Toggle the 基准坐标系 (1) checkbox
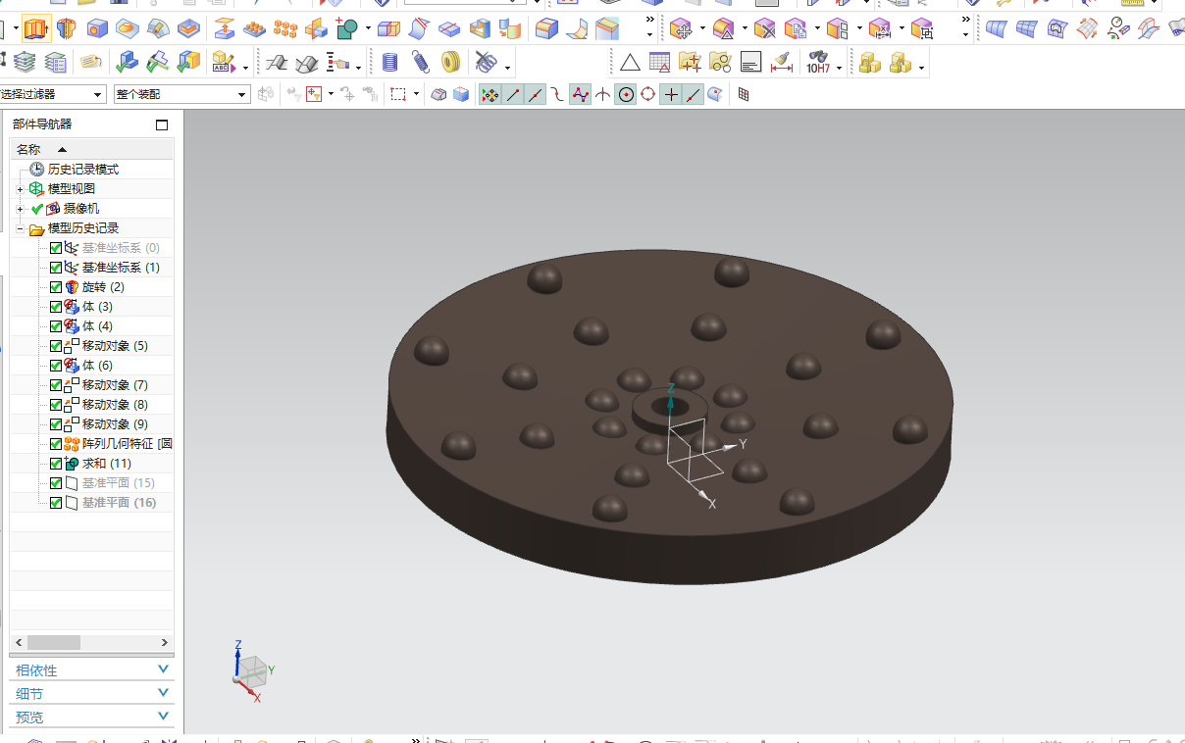The width and height of the screenshot is (1185, 743). (56, 268)
